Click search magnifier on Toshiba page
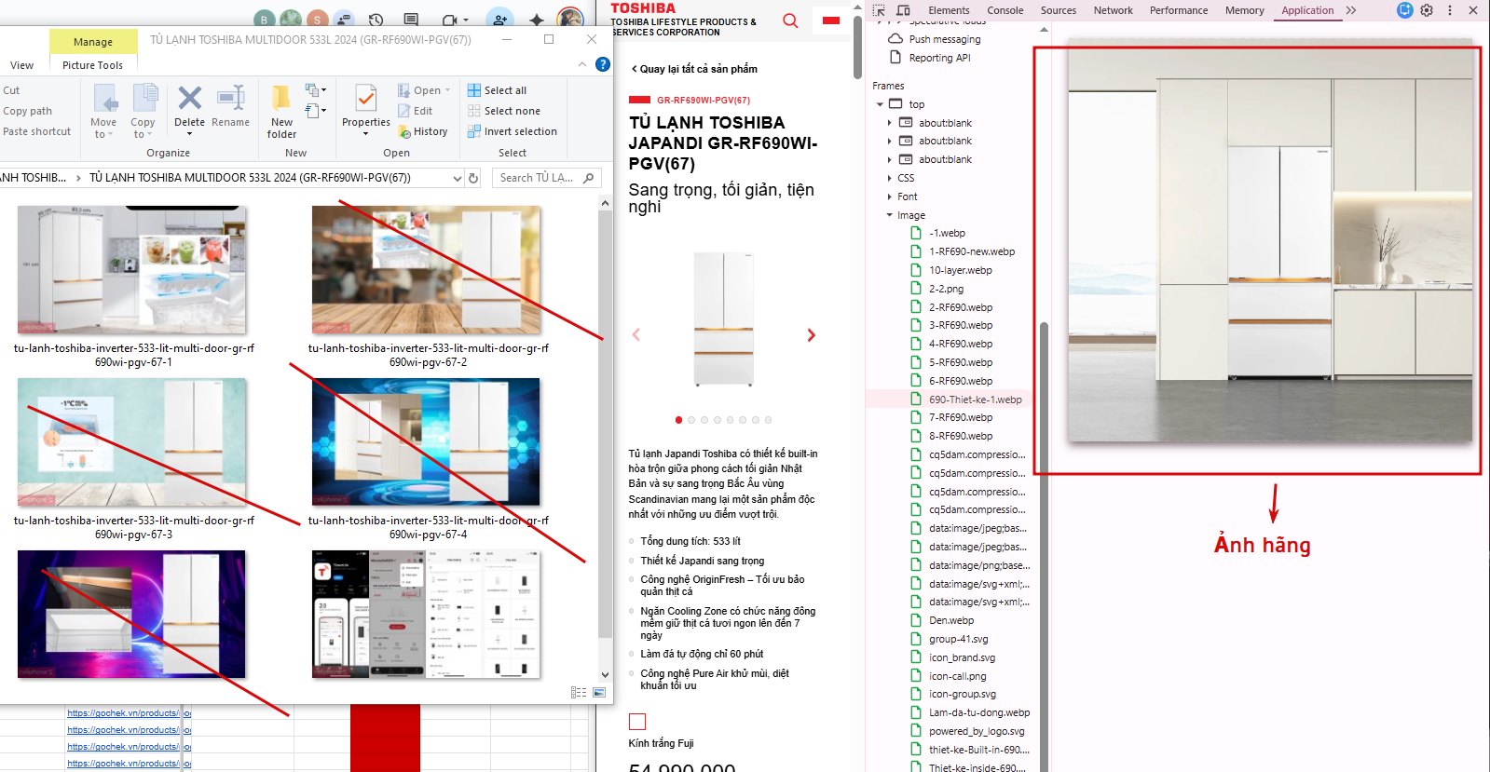This screenshot has height=772, width=1490. 790,20
